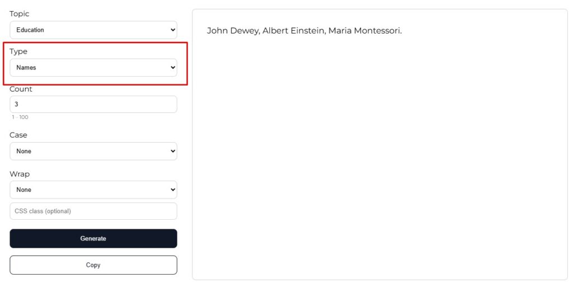Click the chevron arrow on Type select
This screenshot has height=288, width=573.
pos(172,68)
